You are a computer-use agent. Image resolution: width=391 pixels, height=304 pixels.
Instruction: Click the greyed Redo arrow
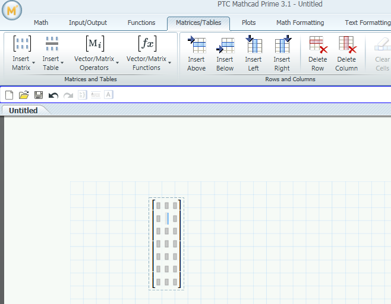pos(68,95)
